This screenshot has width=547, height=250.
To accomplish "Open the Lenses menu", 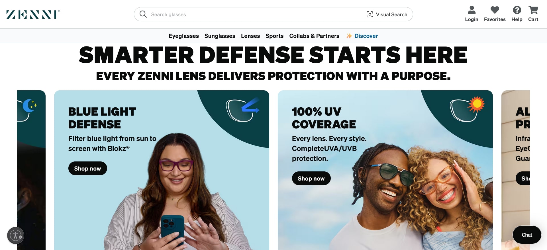I will (x=250, y=36).
